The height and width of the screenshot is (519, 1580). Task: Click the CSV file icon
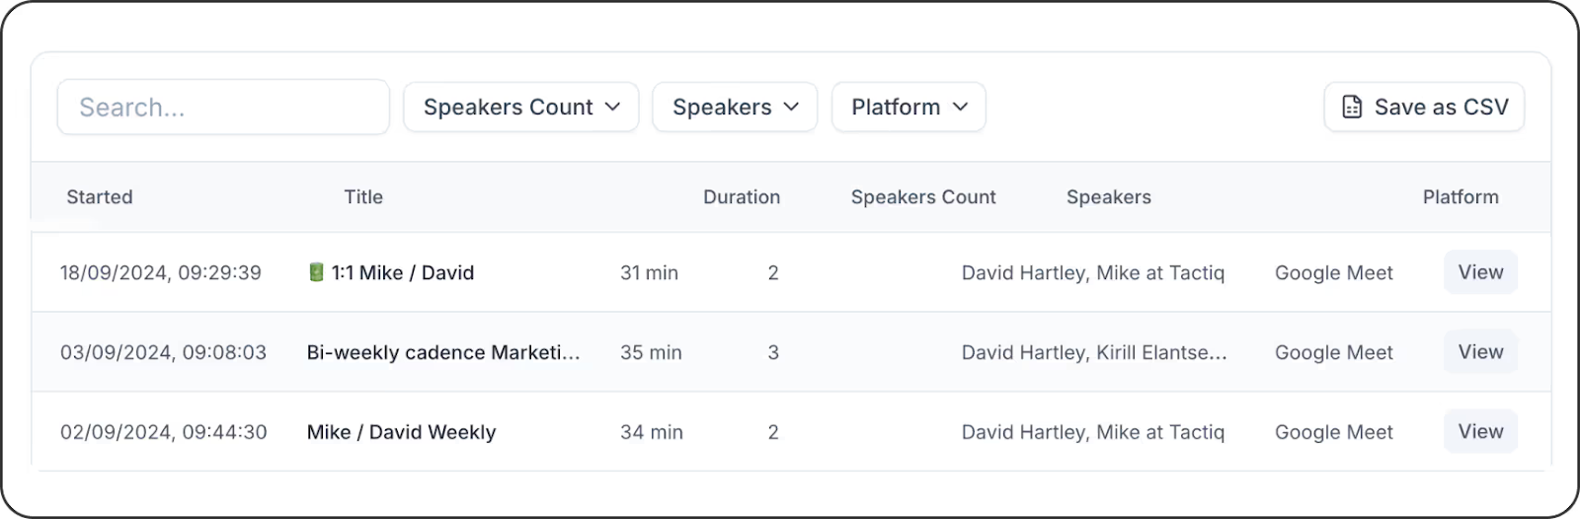click(x=1352, y=108)
